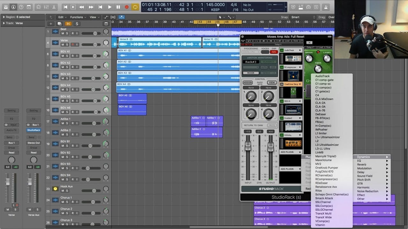Toggle the blue Catch playhead icon

point(121,17)
